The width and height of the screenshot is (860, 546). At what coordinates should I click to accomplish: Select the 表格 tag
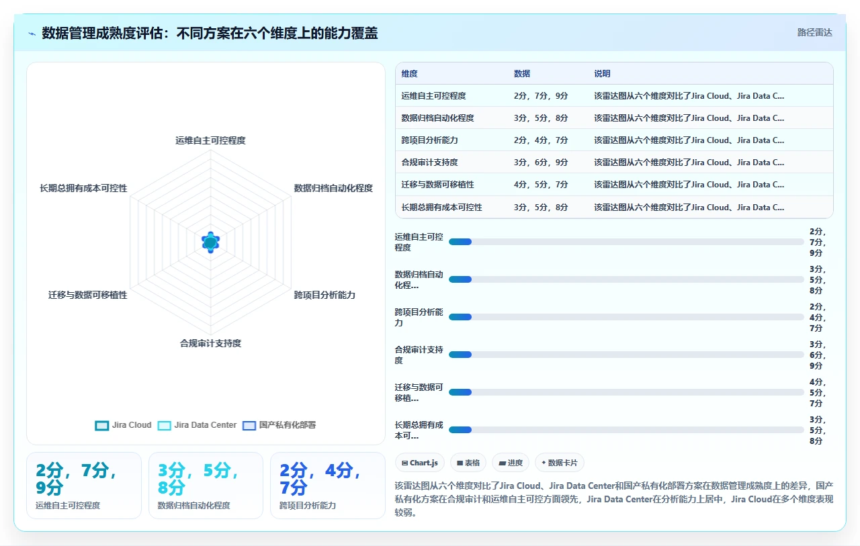[x=468, y=463]
